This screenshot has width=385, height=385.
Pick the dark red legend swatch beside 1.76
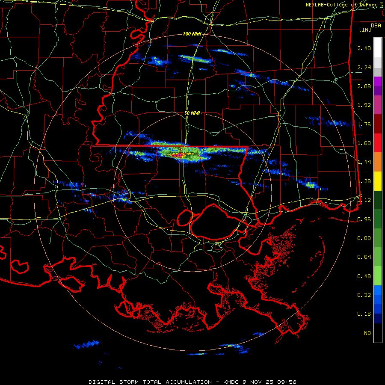(378, 124)
